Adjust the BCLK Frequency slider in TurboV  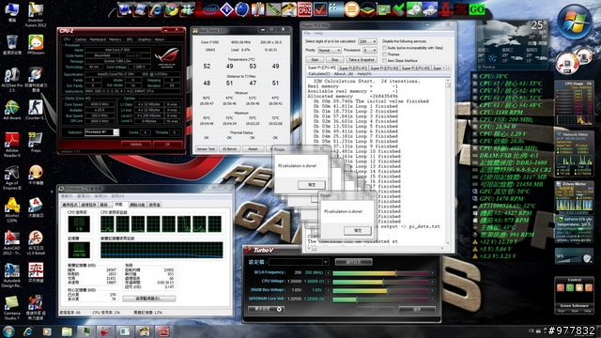click(380, 273)
